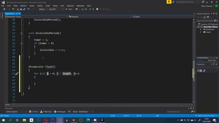The width and height of the screenshot is (219, 123).
Task: Collapse the Assembly-CSharp project node
Action: pyautogui.click(x=198, y=27)
